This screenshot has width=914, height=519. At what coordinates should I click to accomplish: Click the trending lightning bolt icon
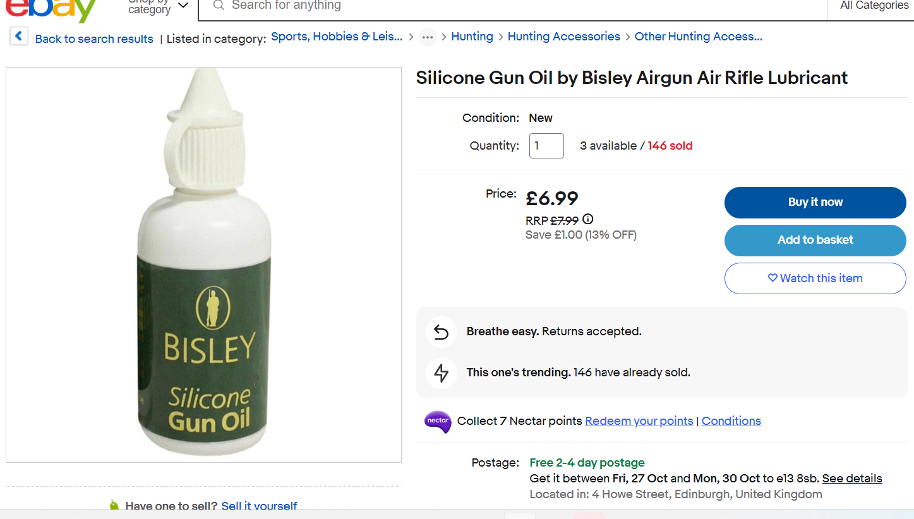442,373
